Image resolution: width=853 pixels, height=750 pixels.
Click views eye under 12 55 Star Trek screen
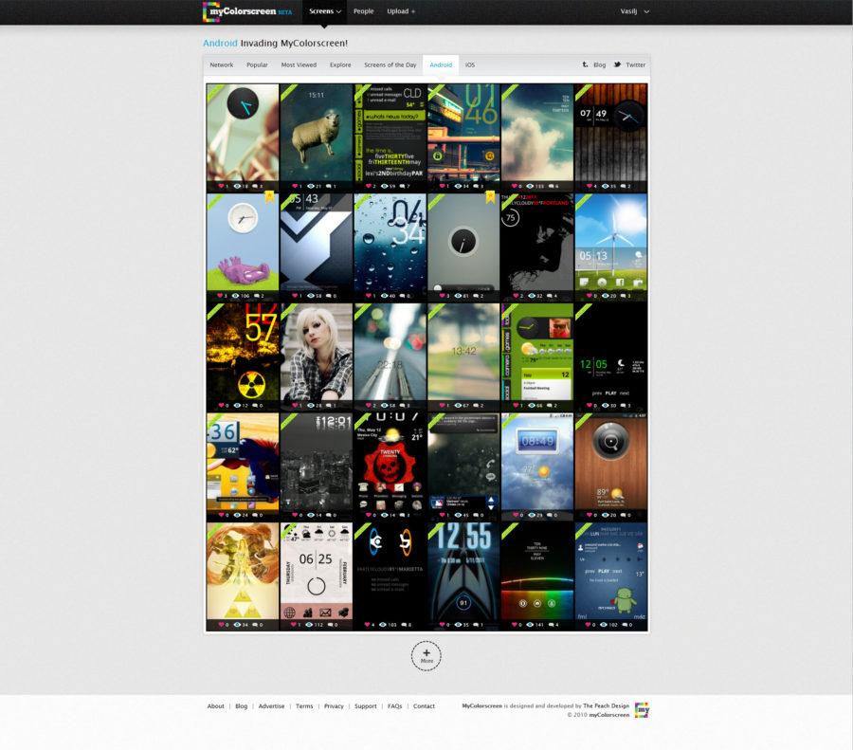click(x=458, y=625)
